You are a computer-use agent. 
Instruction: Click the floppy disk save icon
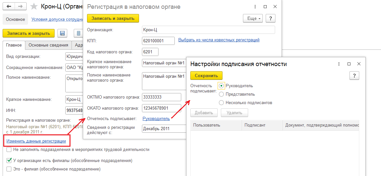pos(62,33)
